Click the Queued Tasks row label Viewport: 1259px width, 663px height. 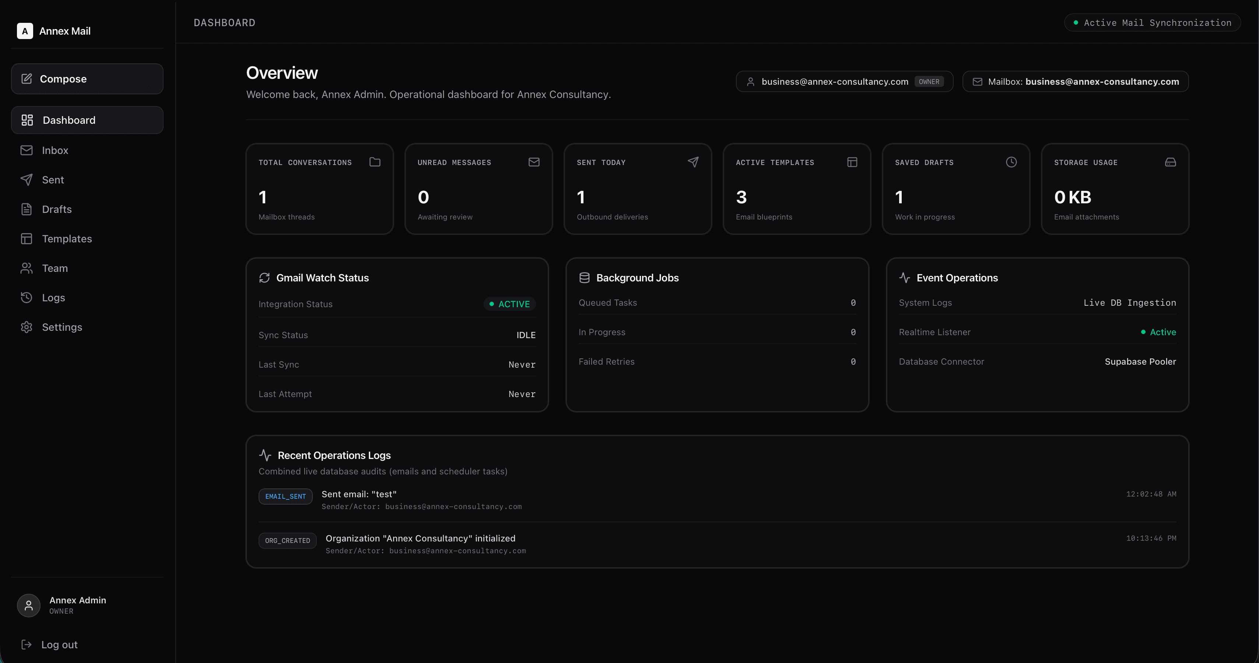click(607, 302)
